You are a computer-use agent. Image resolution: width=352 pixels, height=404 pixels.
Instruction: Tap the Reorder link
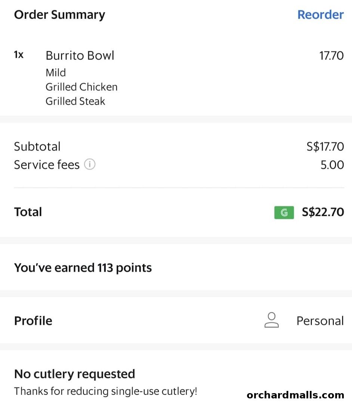coord(320,15)
